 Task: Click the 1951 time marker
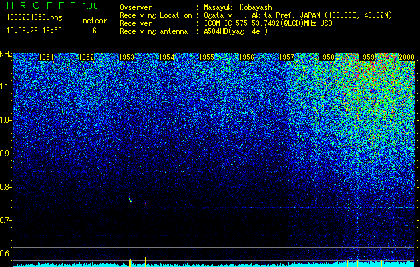46,57
